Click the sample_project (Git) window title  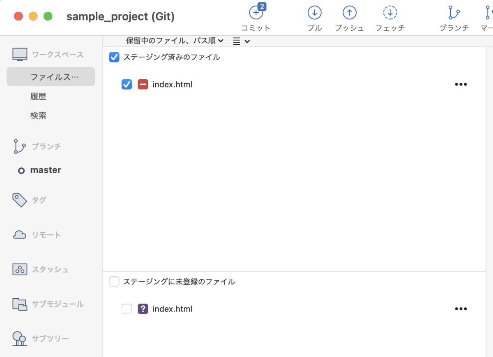point(120,17)
